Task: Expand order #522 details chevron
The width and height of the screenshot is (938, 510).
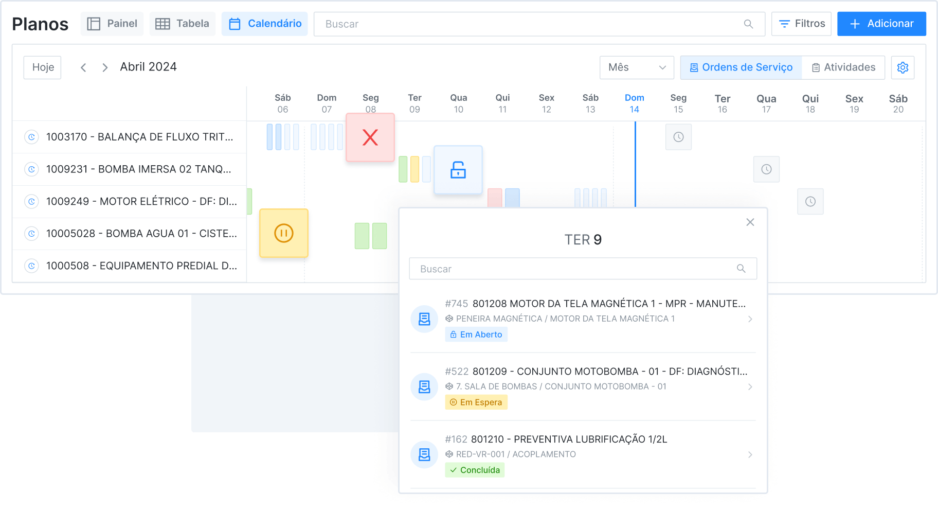Action: tap(750, 387)
